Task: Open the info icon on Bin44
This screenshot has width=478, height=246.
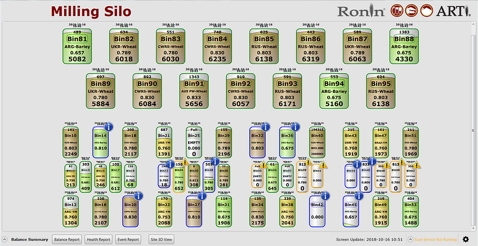Action: coord(357,165)
